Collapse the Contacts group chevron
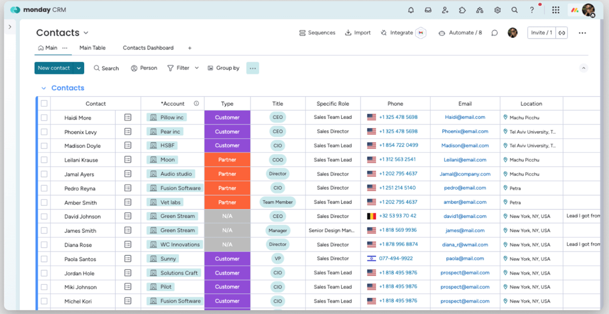This screenshot has height=314, width=609. click(x=43, y=88)
